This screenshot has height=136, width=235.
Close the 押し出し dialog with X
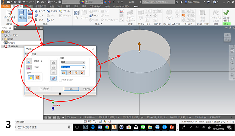[x=93, y=49]
